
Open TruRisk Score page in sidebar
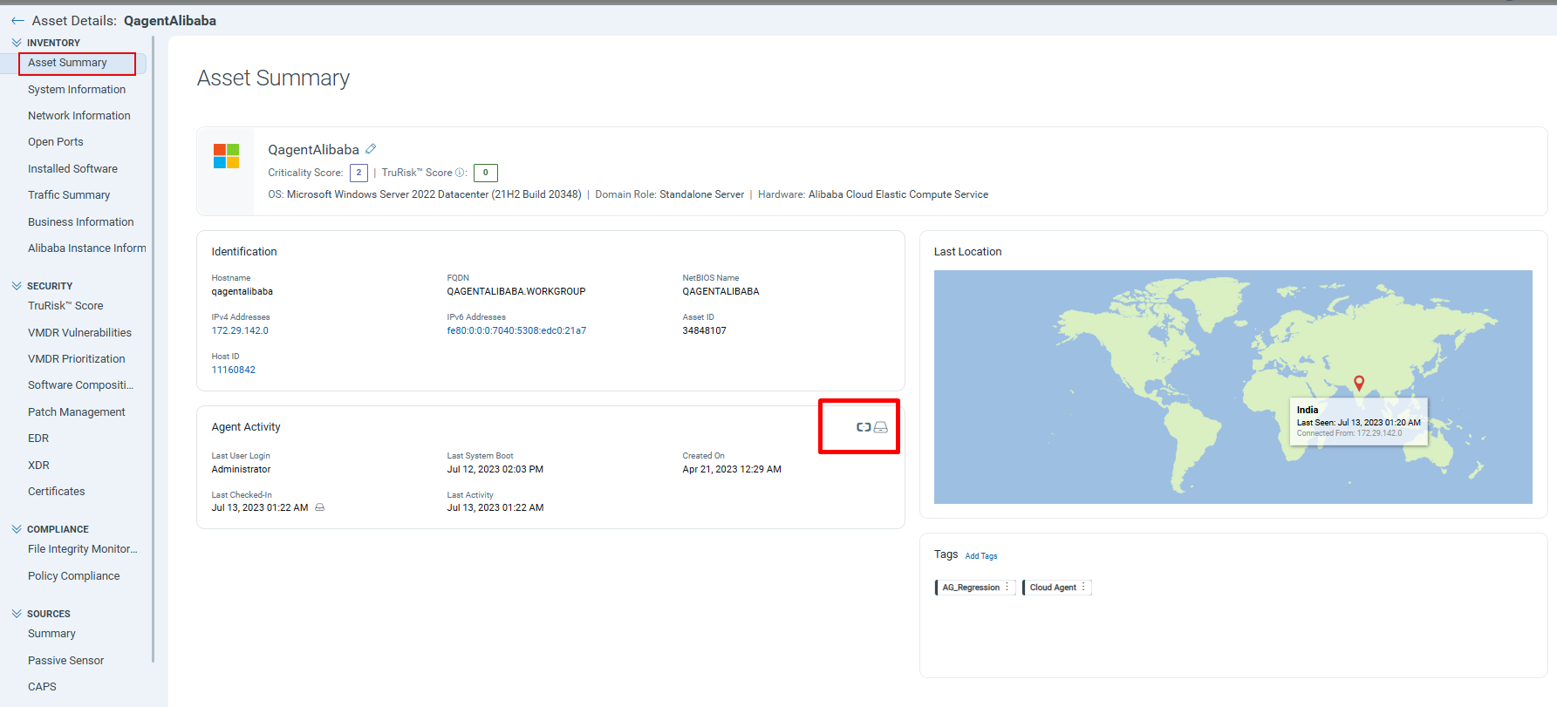[65, 306]
